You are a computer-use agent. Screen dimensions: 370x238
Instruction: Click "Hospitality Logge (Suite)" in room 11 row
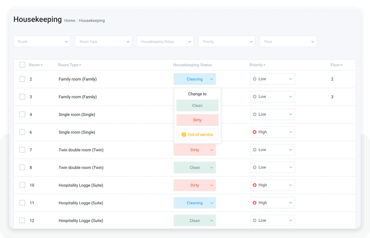pos(81,203)
